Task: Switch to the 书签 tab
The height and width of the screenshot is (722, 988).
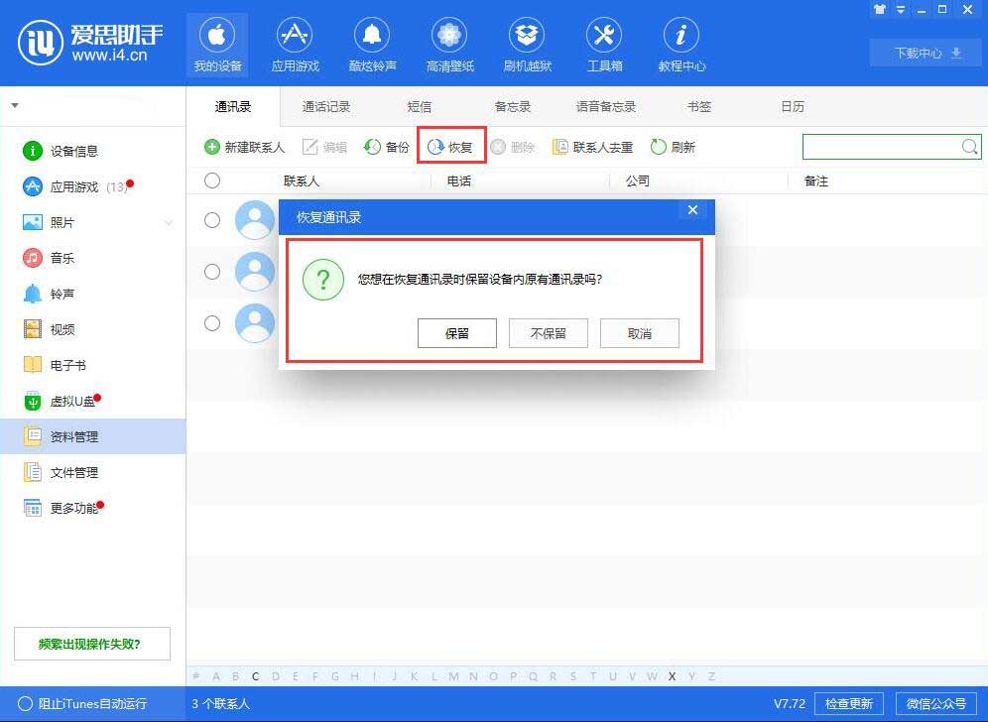Action: point(698,106)
